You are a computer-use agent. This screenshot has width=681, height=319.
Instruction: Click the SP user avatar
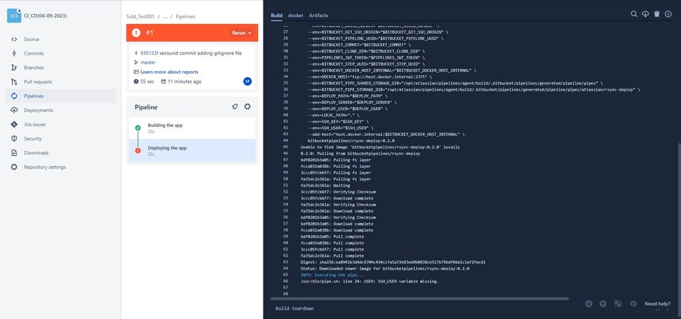(247, 81)
